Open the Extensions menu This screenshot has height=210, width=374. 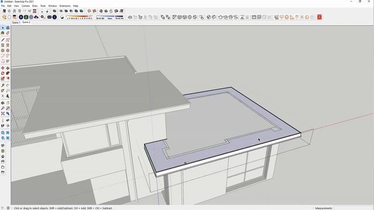[65, 6]
